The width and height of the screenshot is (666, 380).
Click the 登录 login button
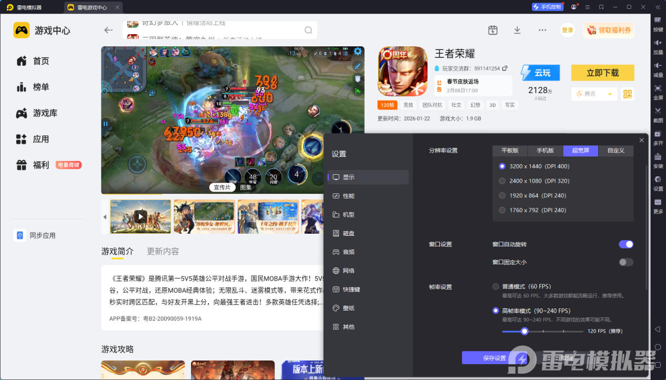pyautogui.click(x=568, y=30)
